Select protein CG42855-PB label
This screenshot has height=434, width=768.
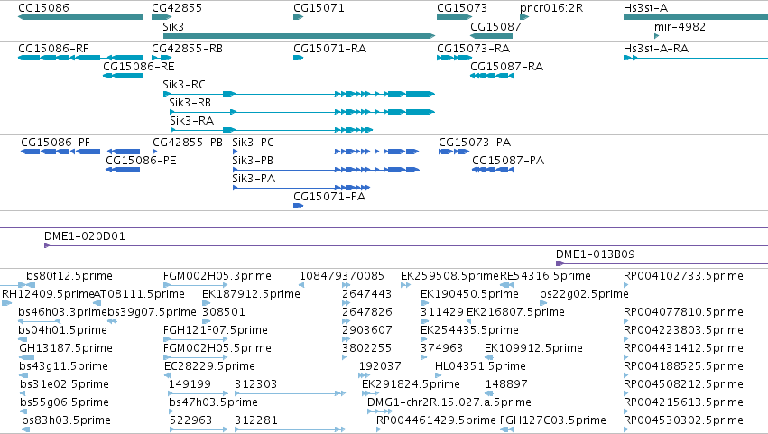[188, 143]
